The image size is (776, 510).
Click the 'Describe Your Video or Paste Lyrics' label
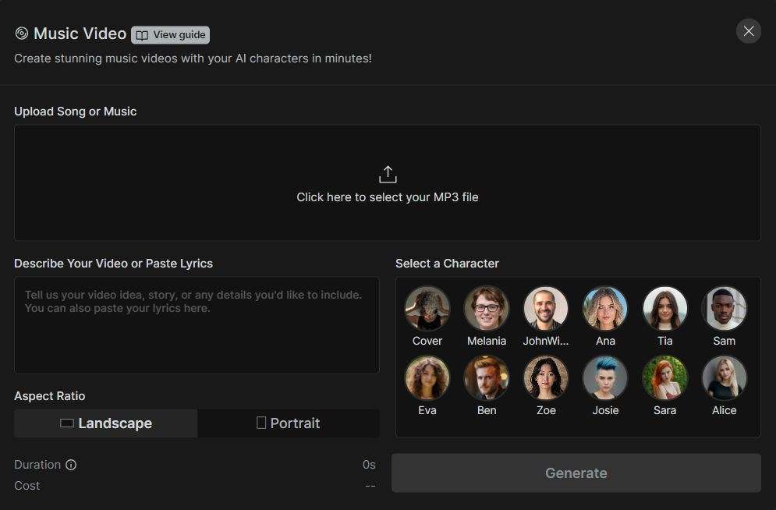click(113, 263)
